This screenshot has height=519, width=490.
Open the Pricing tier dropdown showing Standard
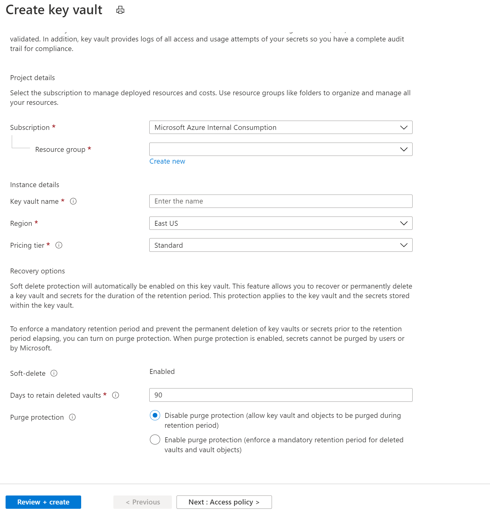pyautogui.click(x=404, y=245)
